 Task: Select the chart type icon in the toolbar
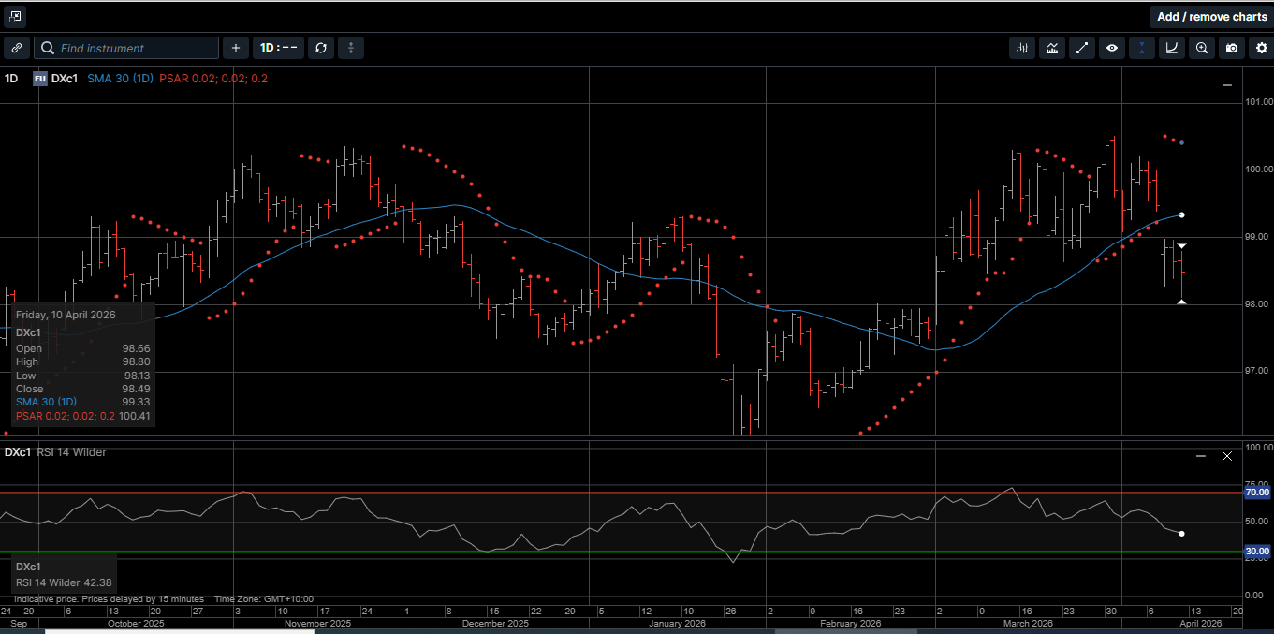pos(1022,48)
